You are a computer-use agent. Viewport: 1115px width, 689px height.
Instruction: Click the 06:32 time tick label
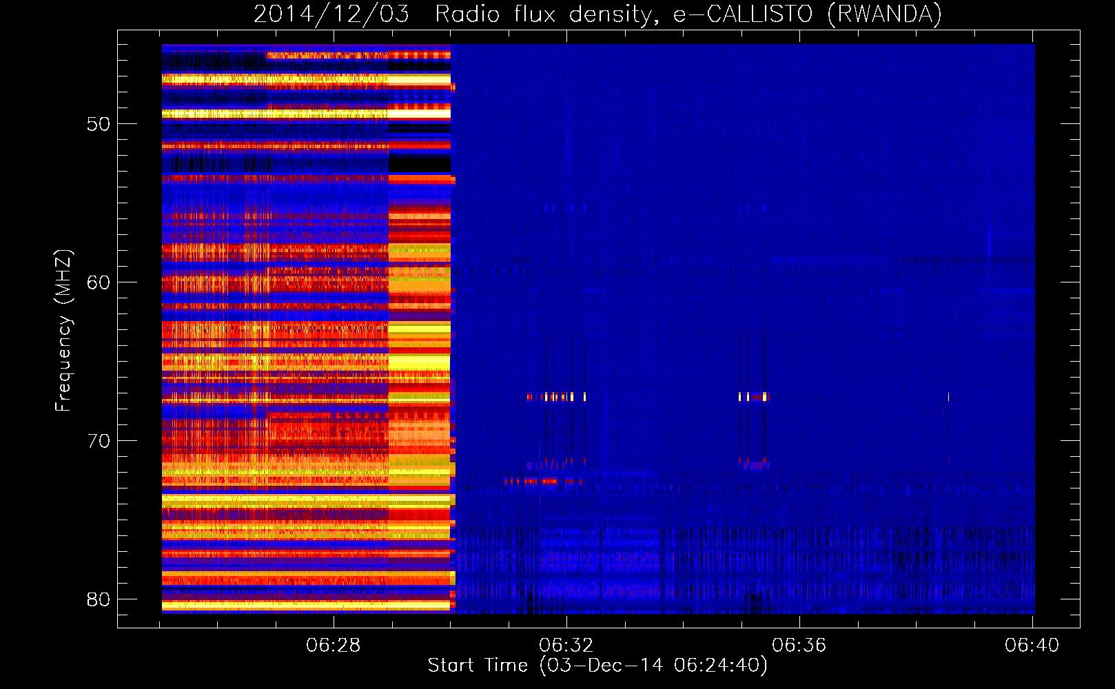click(x=566, y=646)
